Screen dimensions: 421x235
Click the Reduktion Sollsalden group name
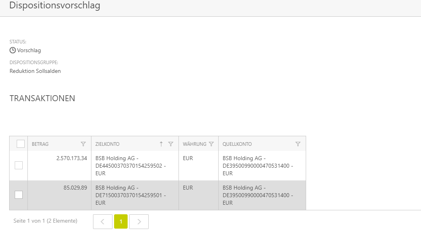(x=35, y=71)
